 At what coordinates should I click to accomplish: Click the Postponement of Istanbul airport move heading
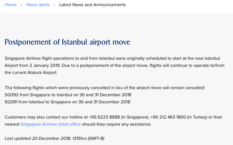(x=68, y=42)
